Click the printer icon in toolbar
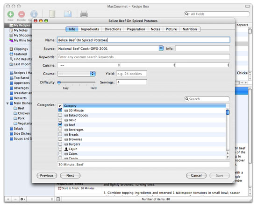The width and height of the screenshot is (257, 207). point(84,14)
